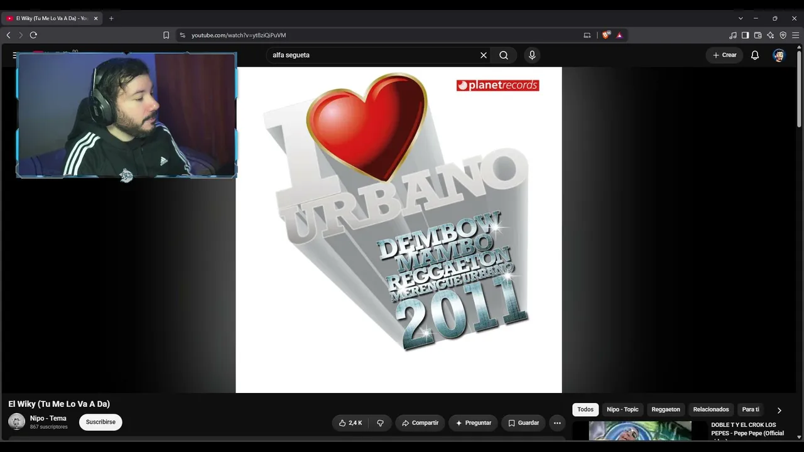Open the Brave Wallet icon
804x452 pixels.
click(x=758, y=35)
